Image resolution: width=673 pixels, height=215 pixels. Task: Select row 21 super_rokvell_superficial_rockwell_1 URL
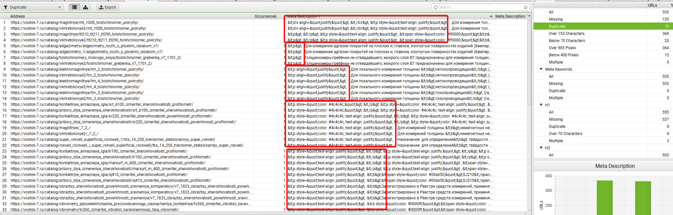click(113, 139)
